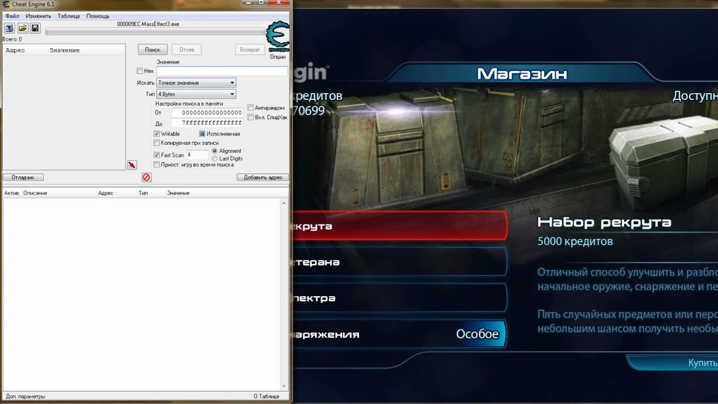Screen dimensions: 718x404
Task: Enable the Вкл. СпидХак checkbox
Action: tap(250, 117)
